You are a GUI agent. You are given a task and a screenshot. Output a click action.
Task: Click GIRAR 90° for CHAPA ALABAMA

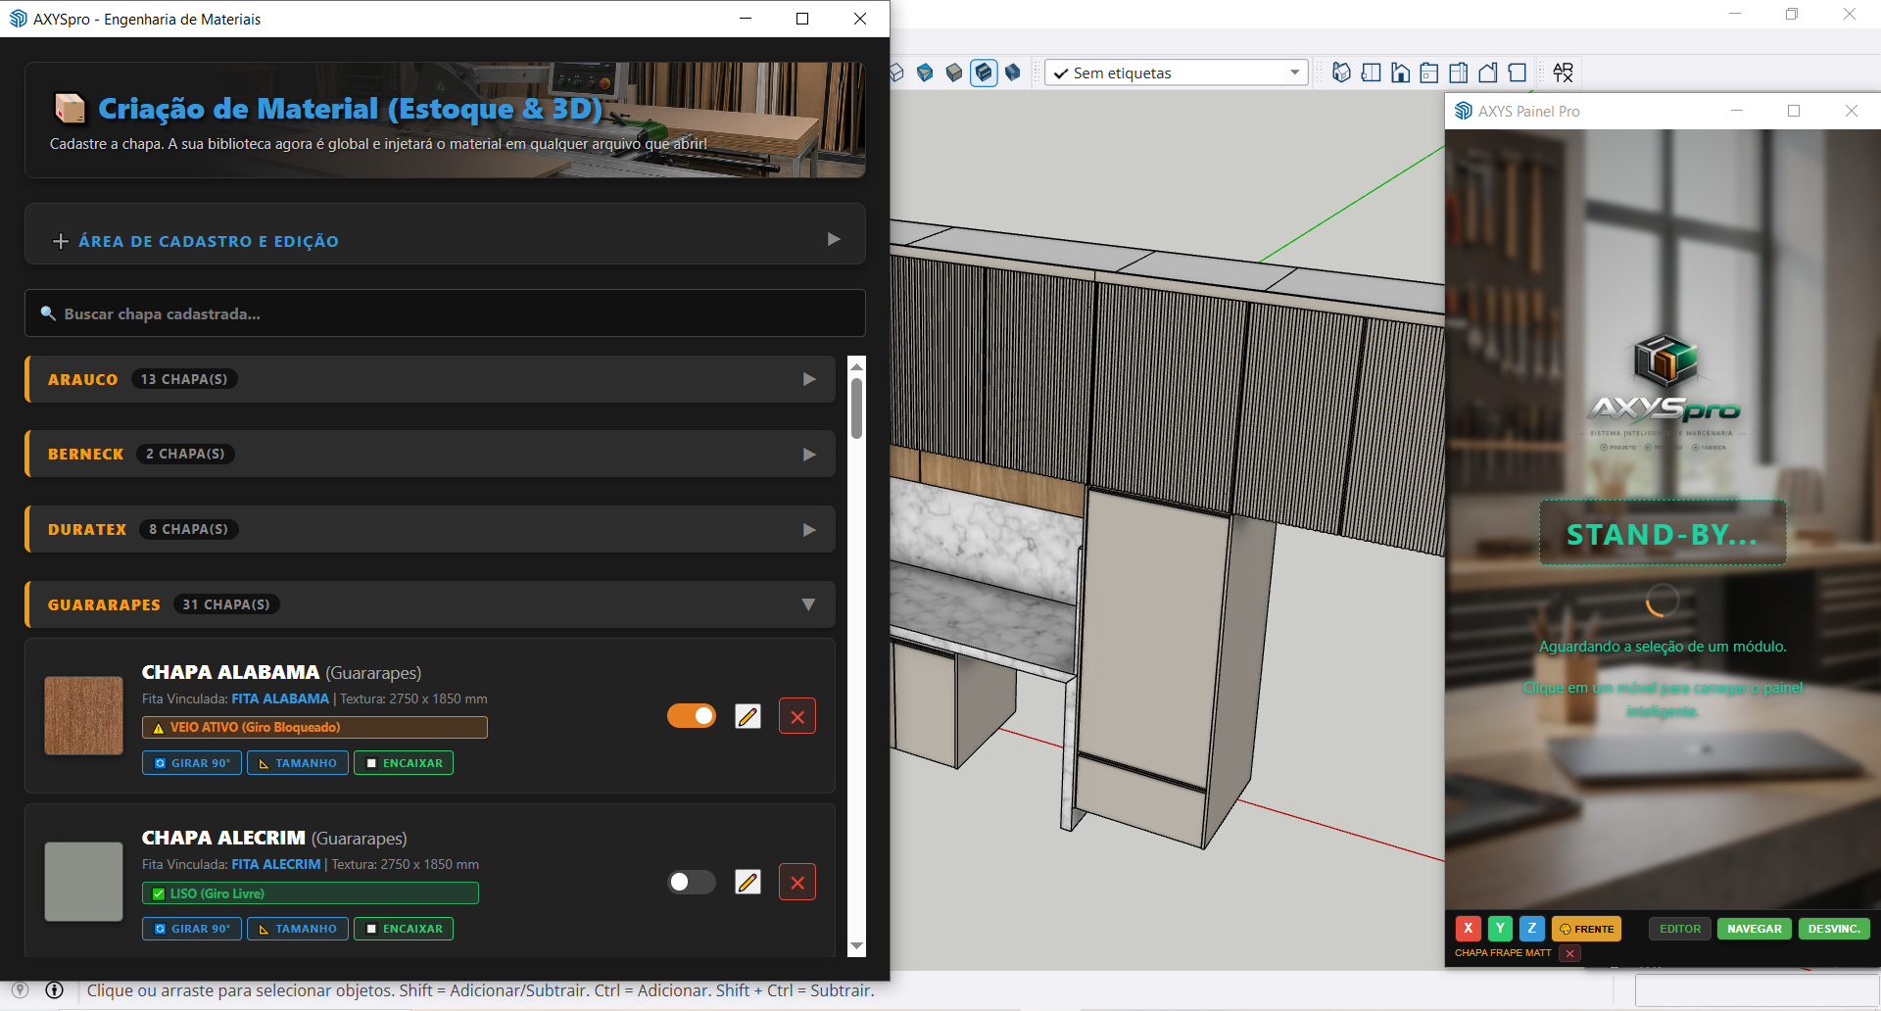tap(192, 763)
